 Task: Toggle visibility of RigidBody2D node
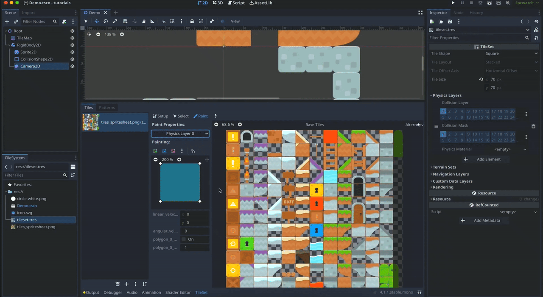click(73, 45)
